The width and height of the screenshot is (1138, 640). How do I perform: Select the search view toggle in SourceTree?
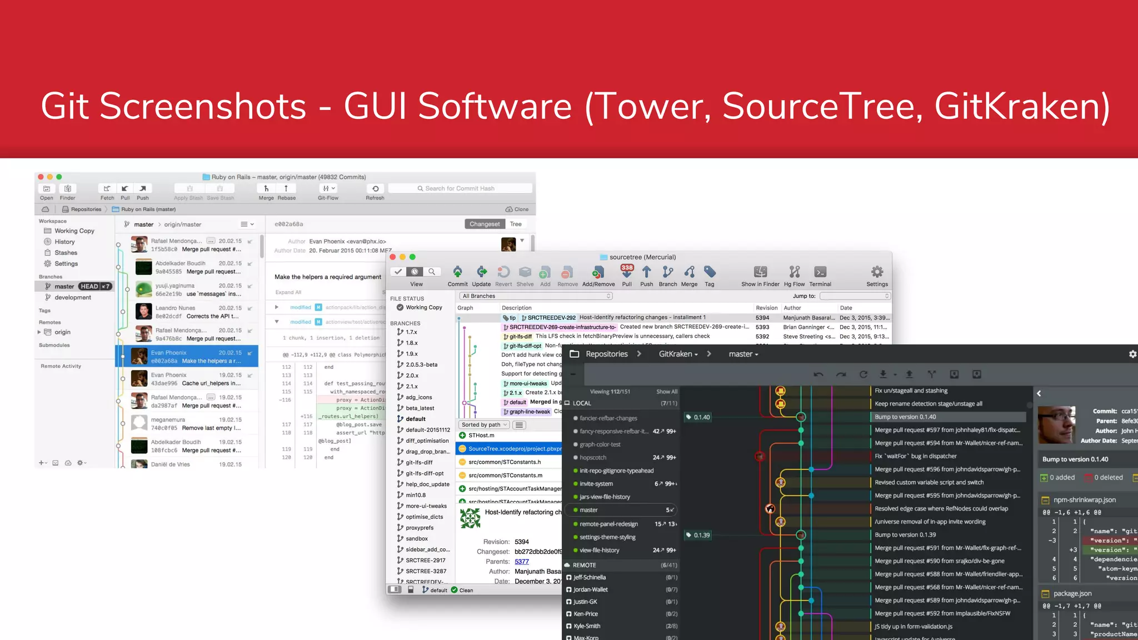coord(432,272)
